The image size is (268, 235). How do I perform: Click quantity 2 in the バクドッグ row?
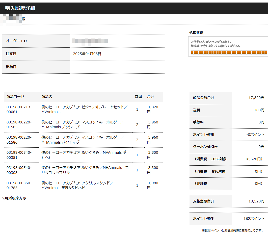[137, 140]
